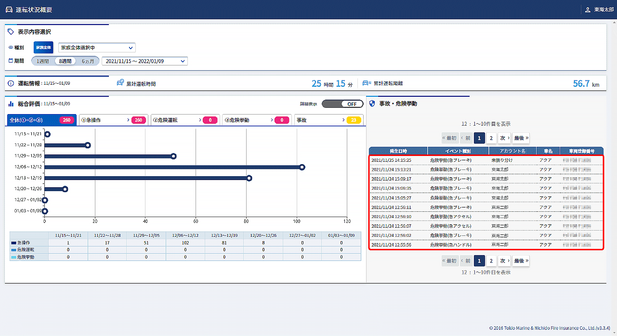Switch to the ①急操作 tab

(113, 120)
